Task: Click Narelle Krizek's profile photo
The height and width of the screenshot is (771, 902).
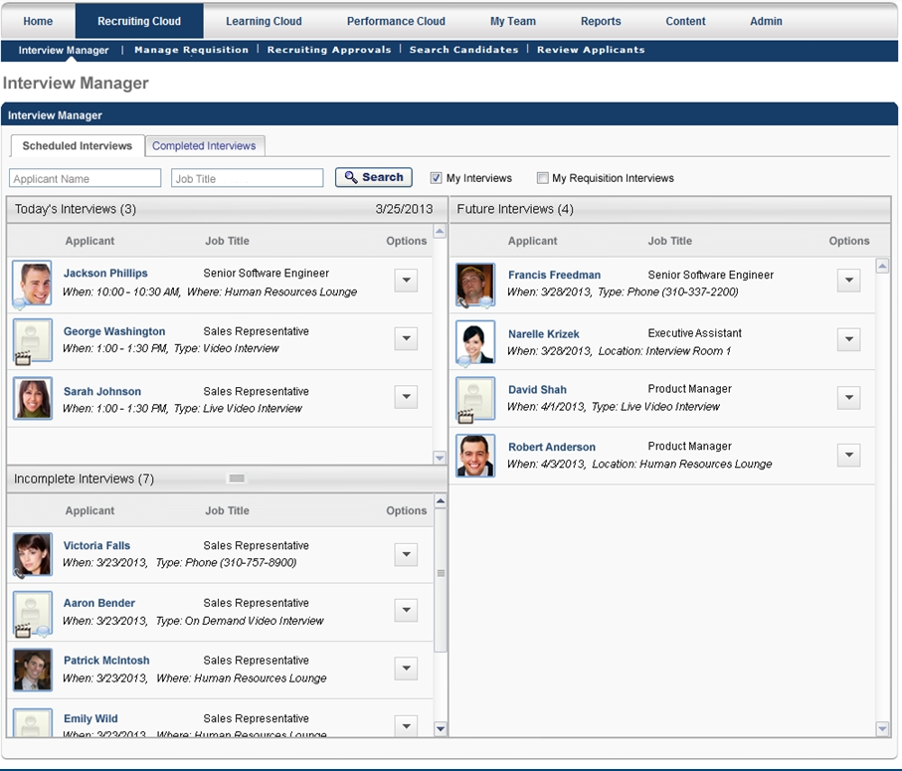Action: point(475,342)
